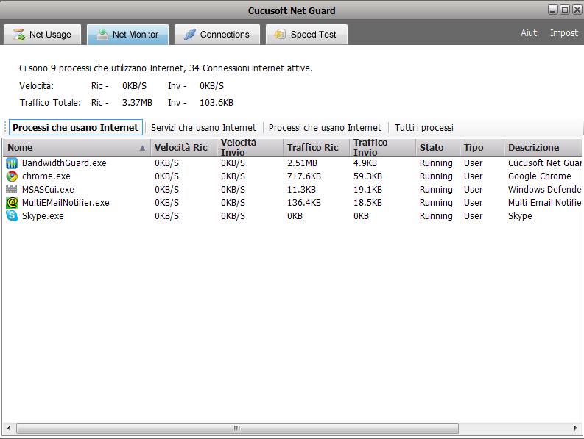584x439 pixels.
Task: Sort by the Tipo column header
Action: pyautogui.click(x=482, y=148)
